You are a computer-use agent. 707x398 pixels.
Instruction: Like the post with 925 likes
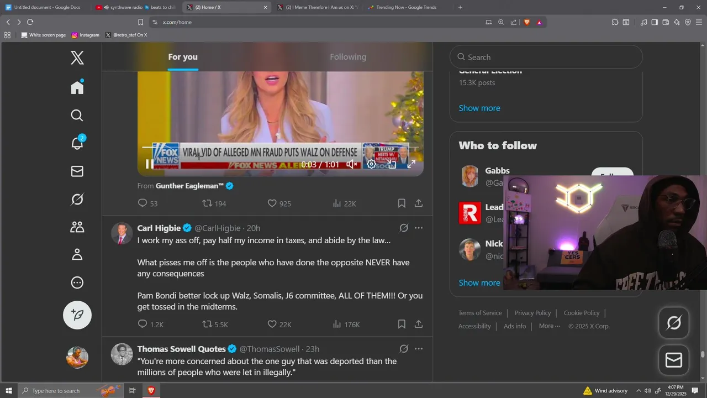point(279,203)
